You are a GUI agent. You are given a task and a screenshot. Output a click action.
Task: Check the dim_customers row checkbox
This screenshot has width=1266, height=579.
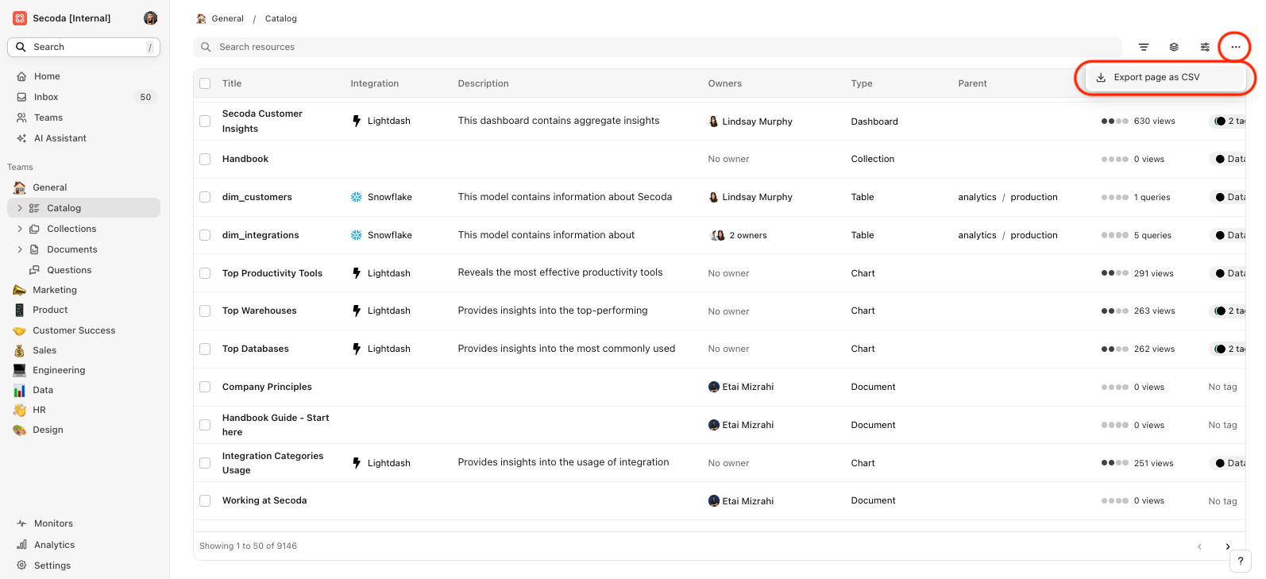[x=205, y=197]
